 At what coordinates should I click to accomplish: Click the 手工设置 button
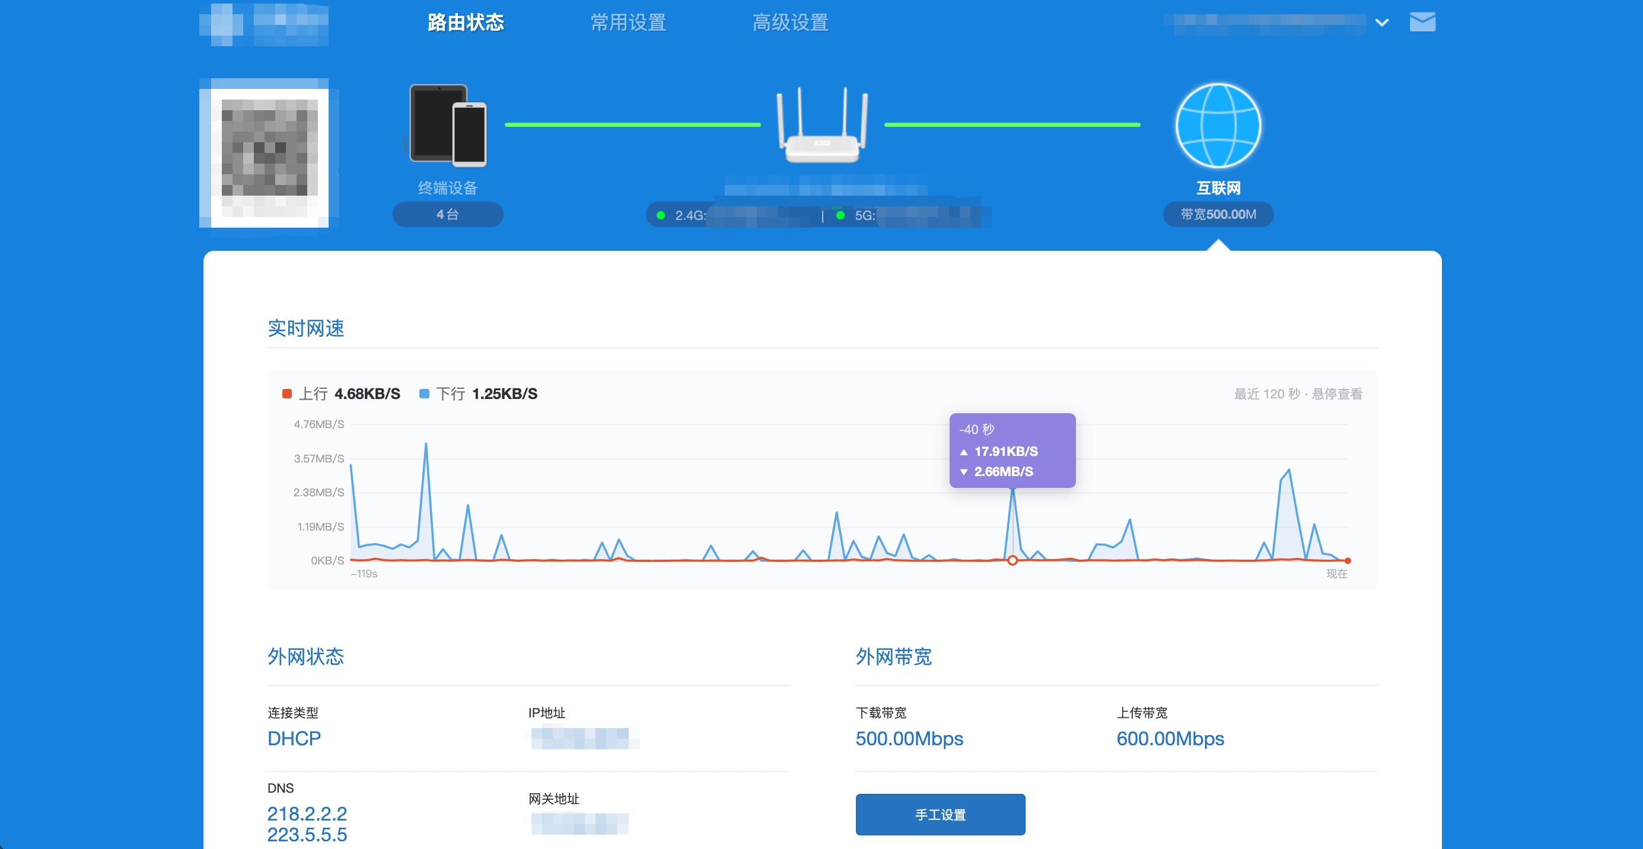(x=940, y=814)
